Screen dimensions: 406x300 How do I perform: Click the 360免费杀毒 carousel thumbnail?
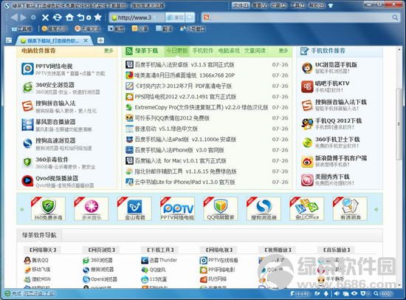48,208
